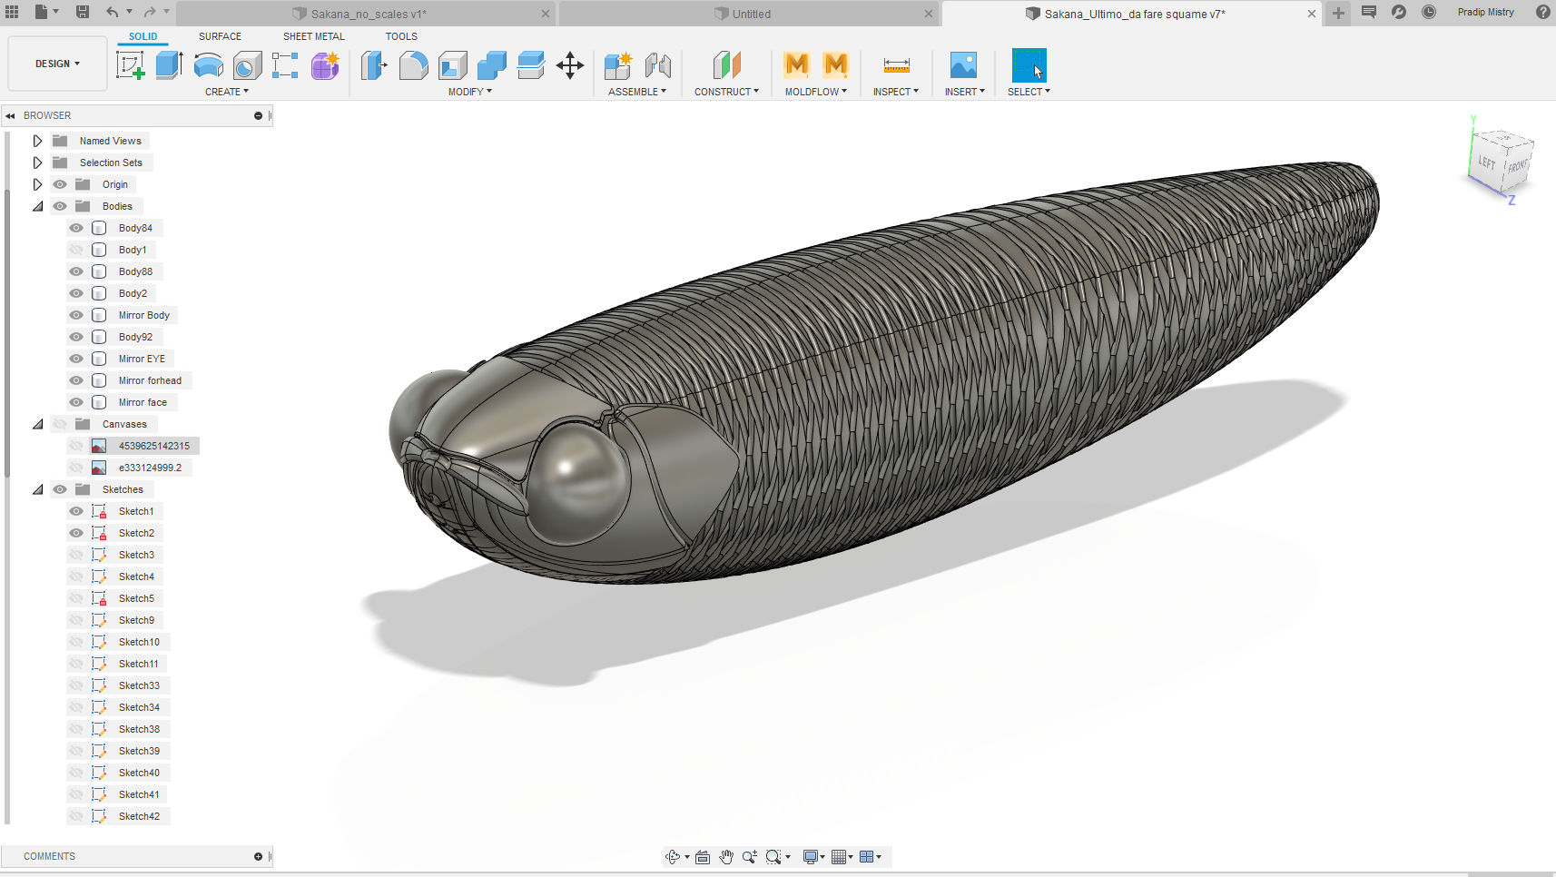
Task: Switch to Sakana_no_scales v1 document tab
Action: point(366,14)
